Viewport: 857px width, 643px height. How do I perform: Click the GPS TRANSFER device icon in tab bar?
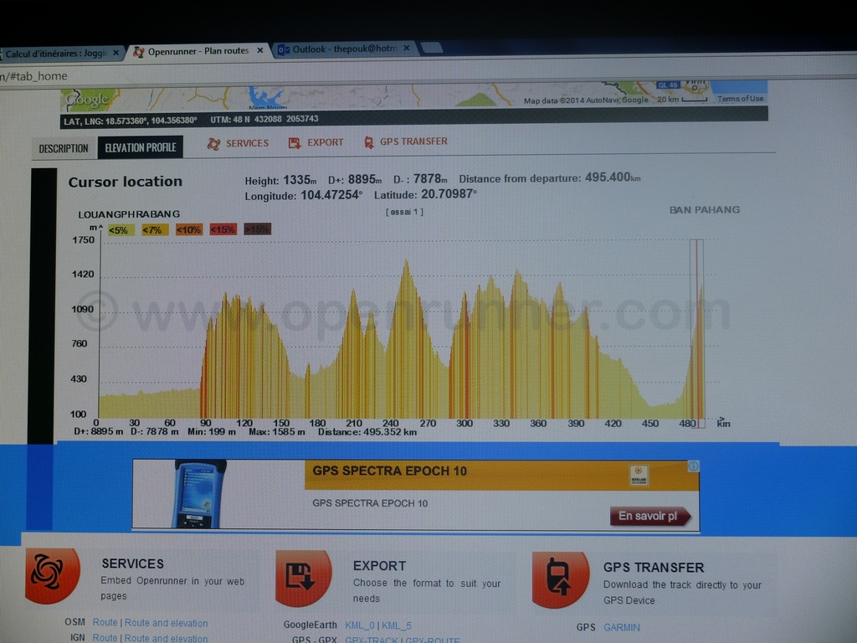click(369, 142)
